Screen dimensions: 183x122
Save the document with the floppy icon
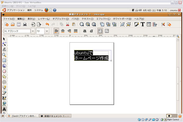pos(19,24)
